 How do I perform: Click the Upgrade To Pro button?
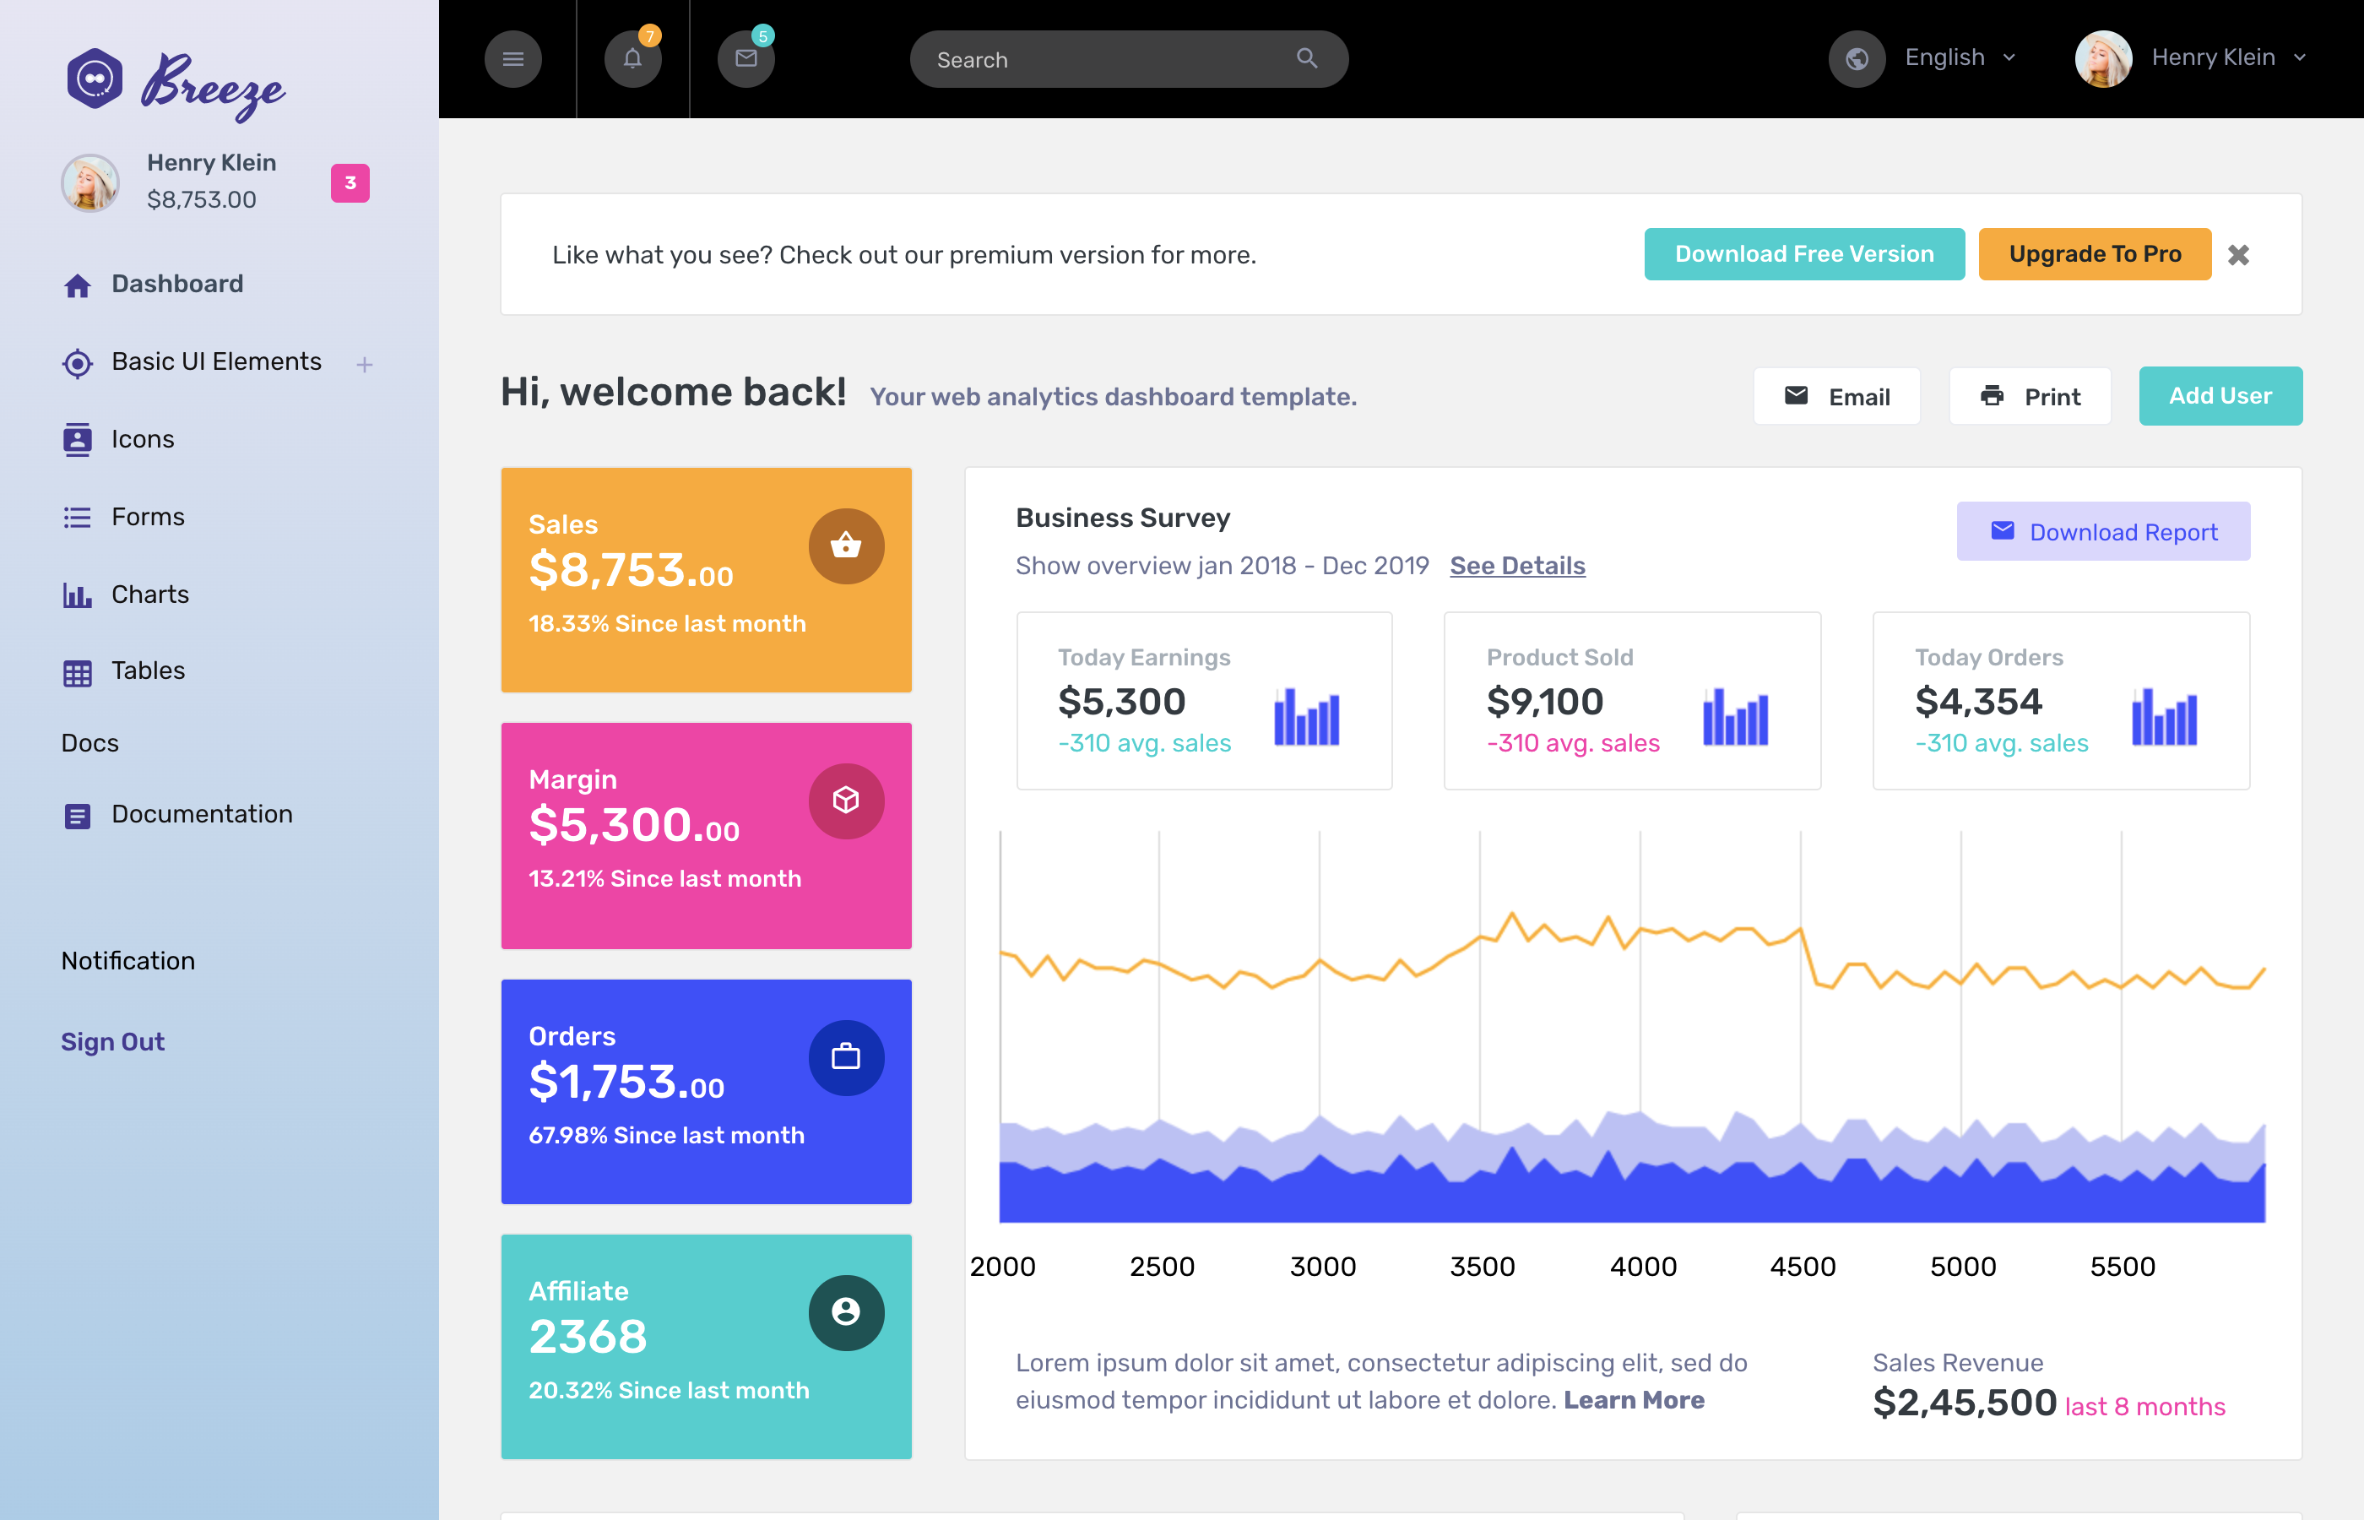coord(2094,253)
